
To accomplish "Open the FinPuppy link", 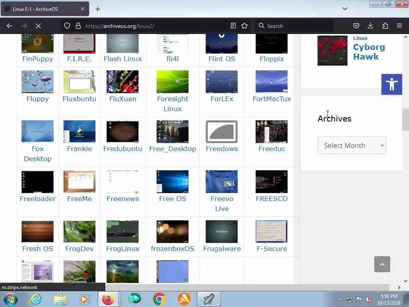I will [38, 59].
